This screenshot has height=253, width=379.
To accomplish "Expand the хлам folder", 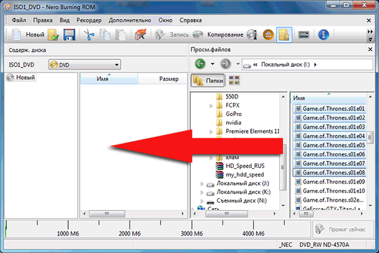I will pyautogui.click(x=211, y=158).
